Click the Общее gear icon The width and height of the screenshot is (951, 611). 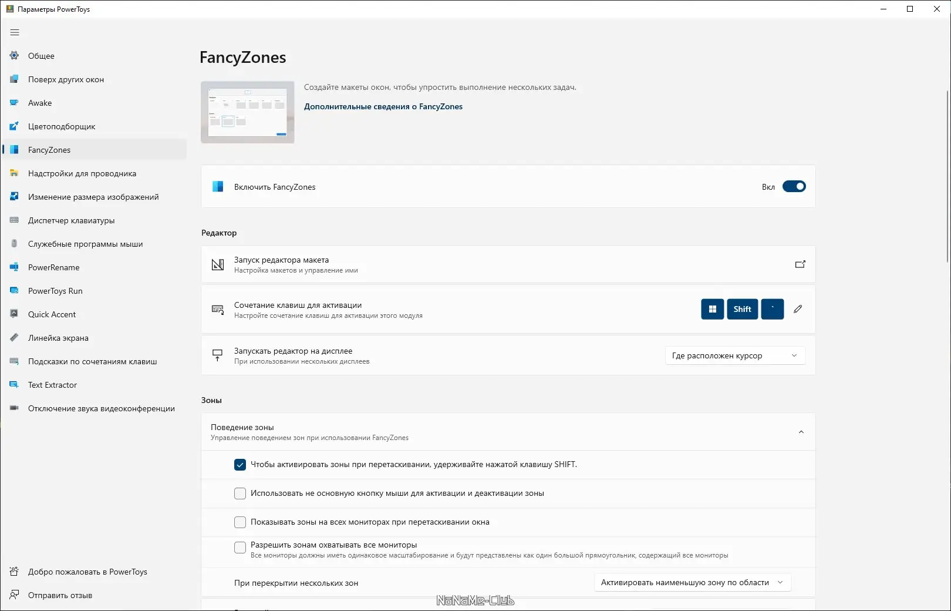point(14,56)
